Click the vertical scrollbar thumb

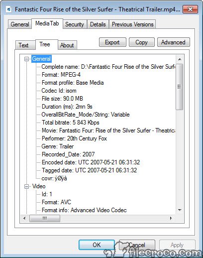coord(180,87)
